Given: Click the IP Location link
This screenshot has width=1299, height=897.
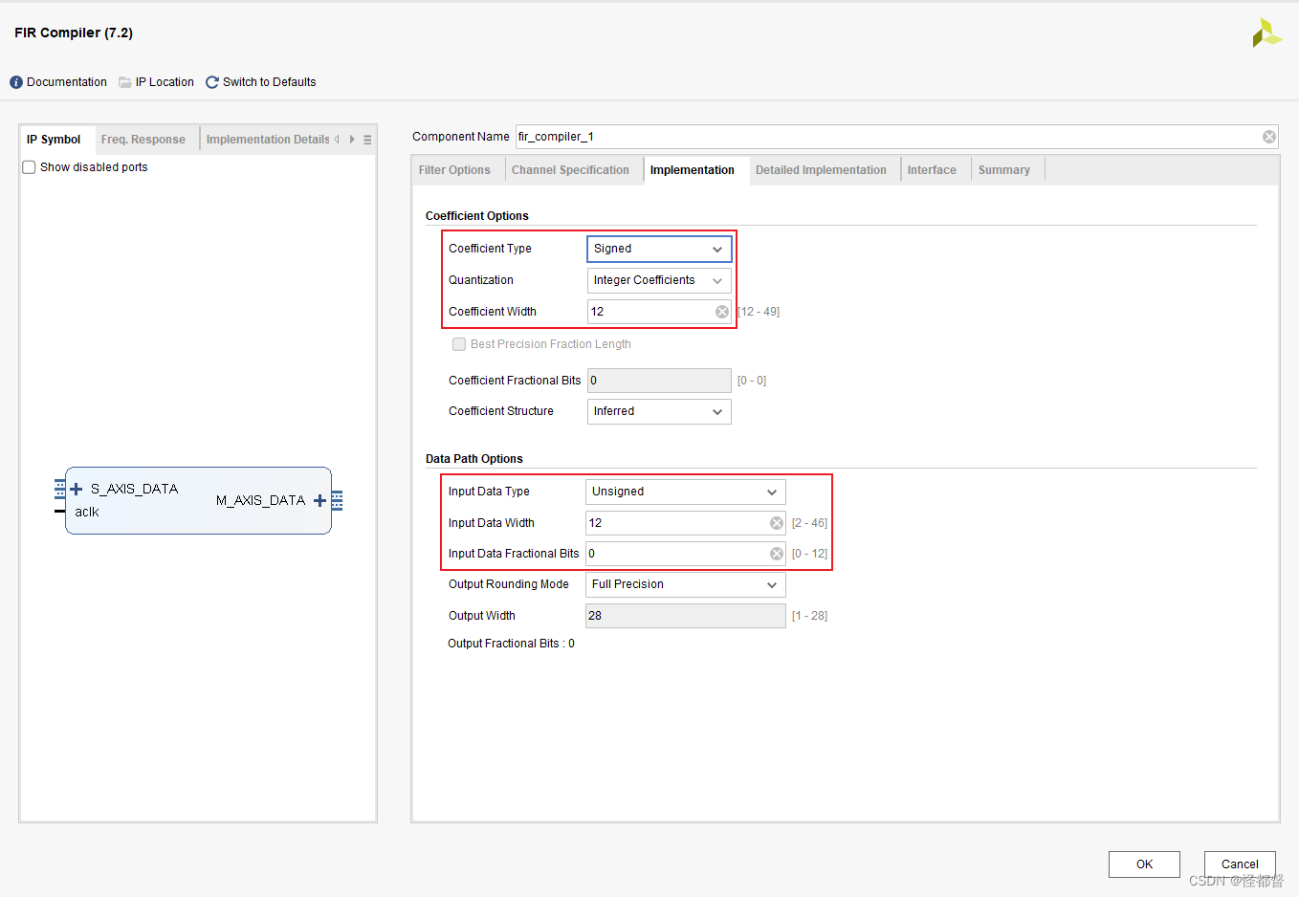Looking at the screenshot, I should click(x=165, y=82).
